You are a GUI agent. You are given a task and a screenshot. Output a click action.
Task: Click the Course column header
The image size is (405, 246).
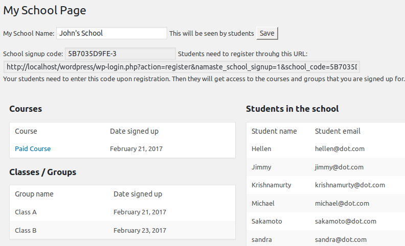click(x=26, y=131)
